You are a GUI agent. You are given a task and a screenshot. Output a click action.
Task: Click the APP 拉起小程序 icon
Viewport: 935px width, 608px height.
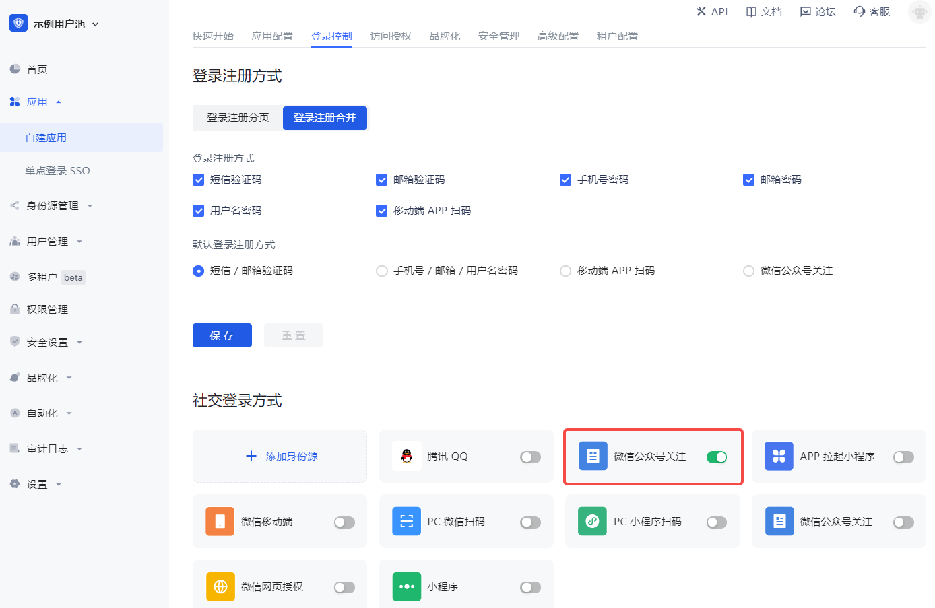coord(779,456)
